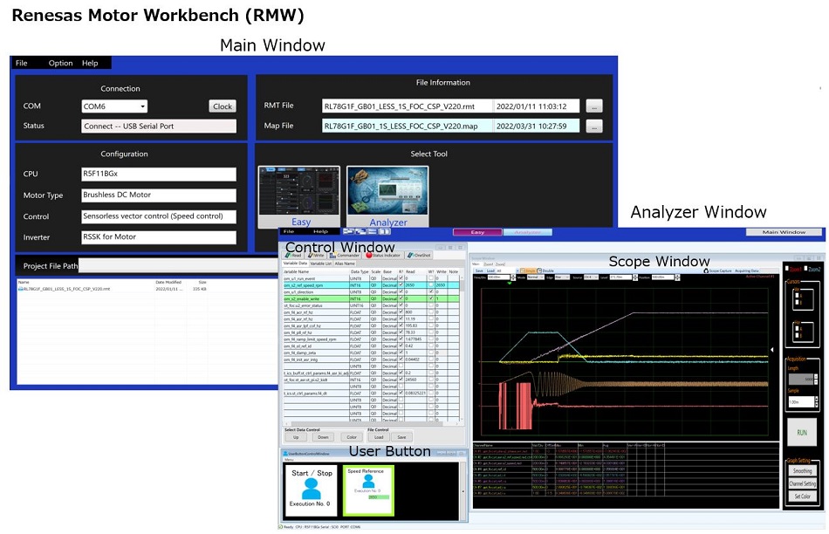Open the Mode dropdown in Scope Window

pos(536,277)
